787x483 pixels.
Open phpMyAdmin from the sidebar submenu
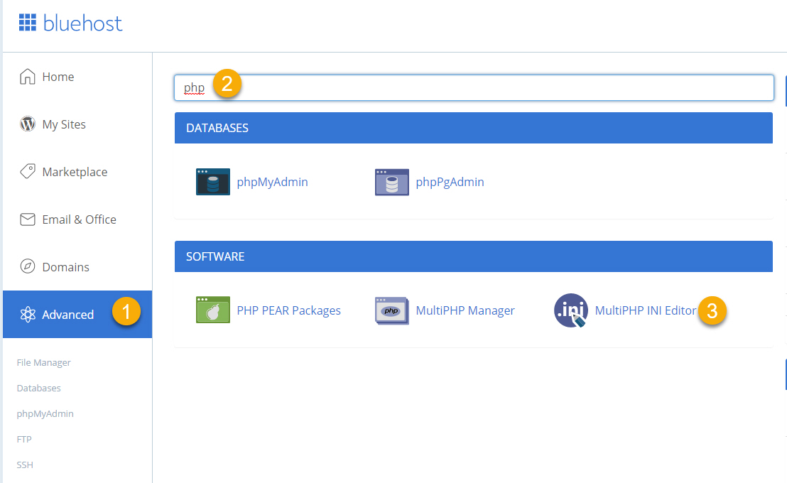tap(45, 413)
